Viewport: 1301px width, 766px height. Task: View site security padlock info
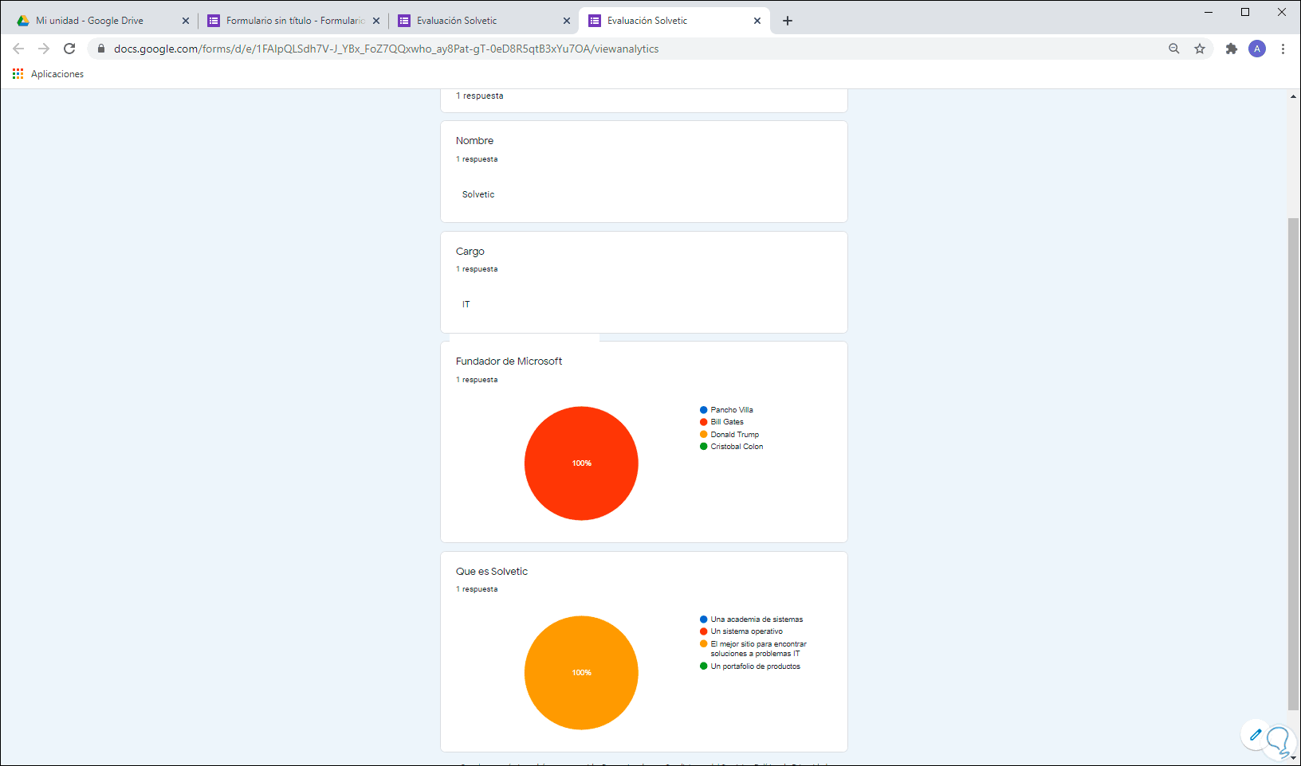(x=100, y=49)
